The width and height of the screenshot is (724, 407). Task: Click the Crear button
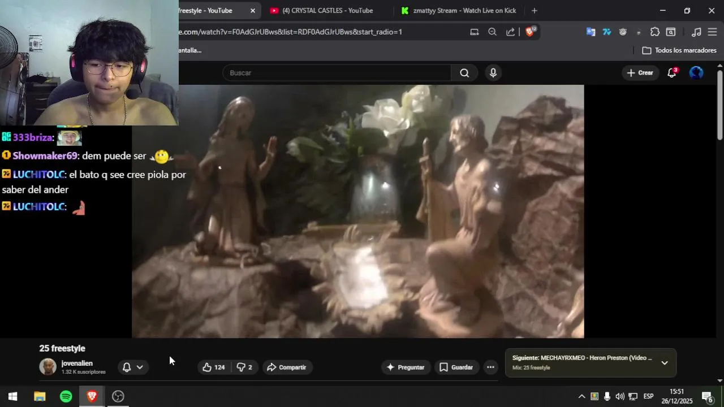tap(640, 73)
